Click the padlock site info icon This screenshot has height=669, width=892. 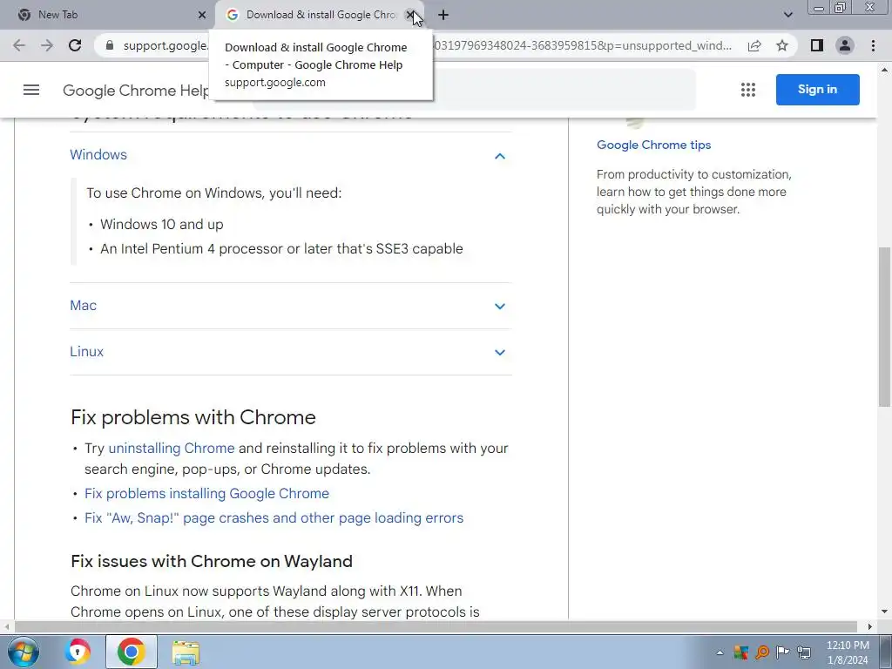pos(110,45)
